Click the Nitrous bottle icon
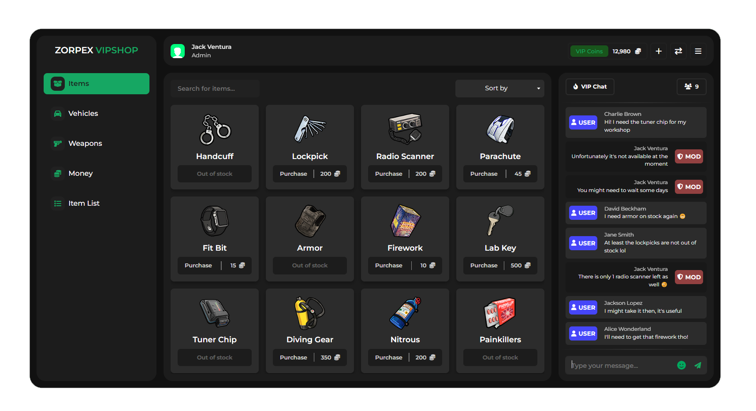Screen dimensions: 756x411 coord(405,313)
